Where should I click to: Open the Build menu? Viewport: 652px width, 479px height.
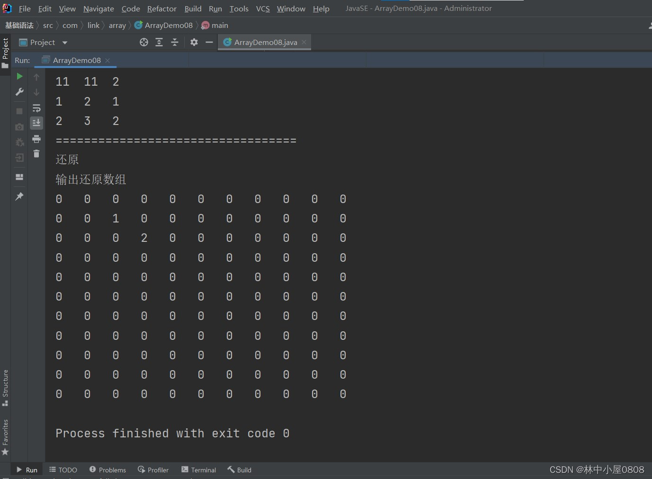193,9
